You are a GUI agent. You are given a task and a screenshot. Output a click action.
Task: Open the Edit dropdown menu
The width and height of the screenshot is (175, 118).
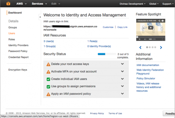[x=56, y=4]
